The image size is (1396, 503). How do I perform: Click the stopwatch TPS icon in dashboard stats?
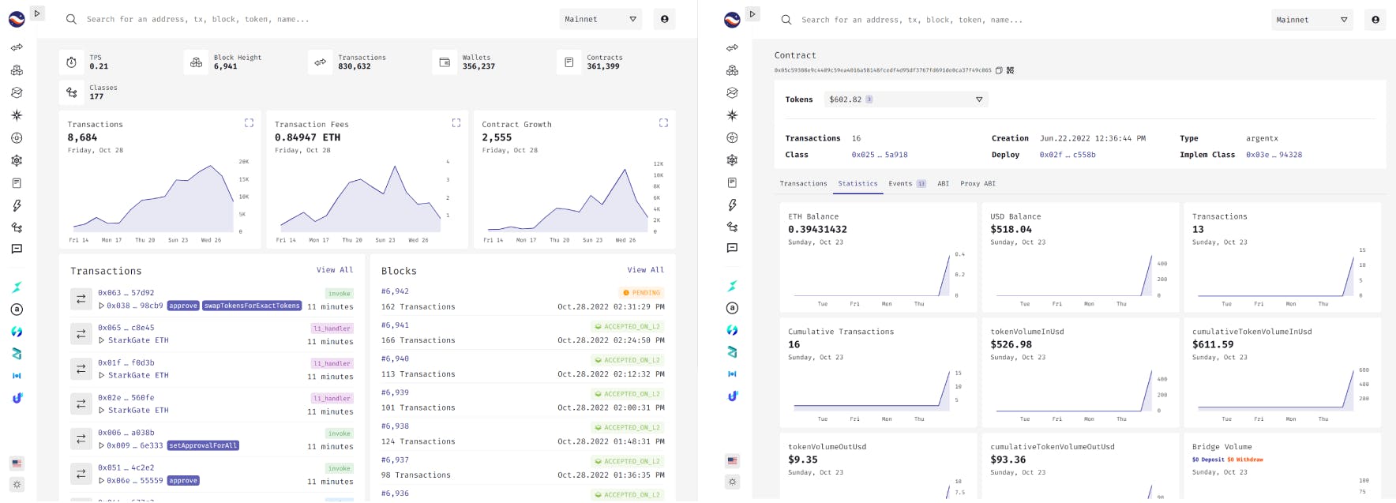(71, 62)
